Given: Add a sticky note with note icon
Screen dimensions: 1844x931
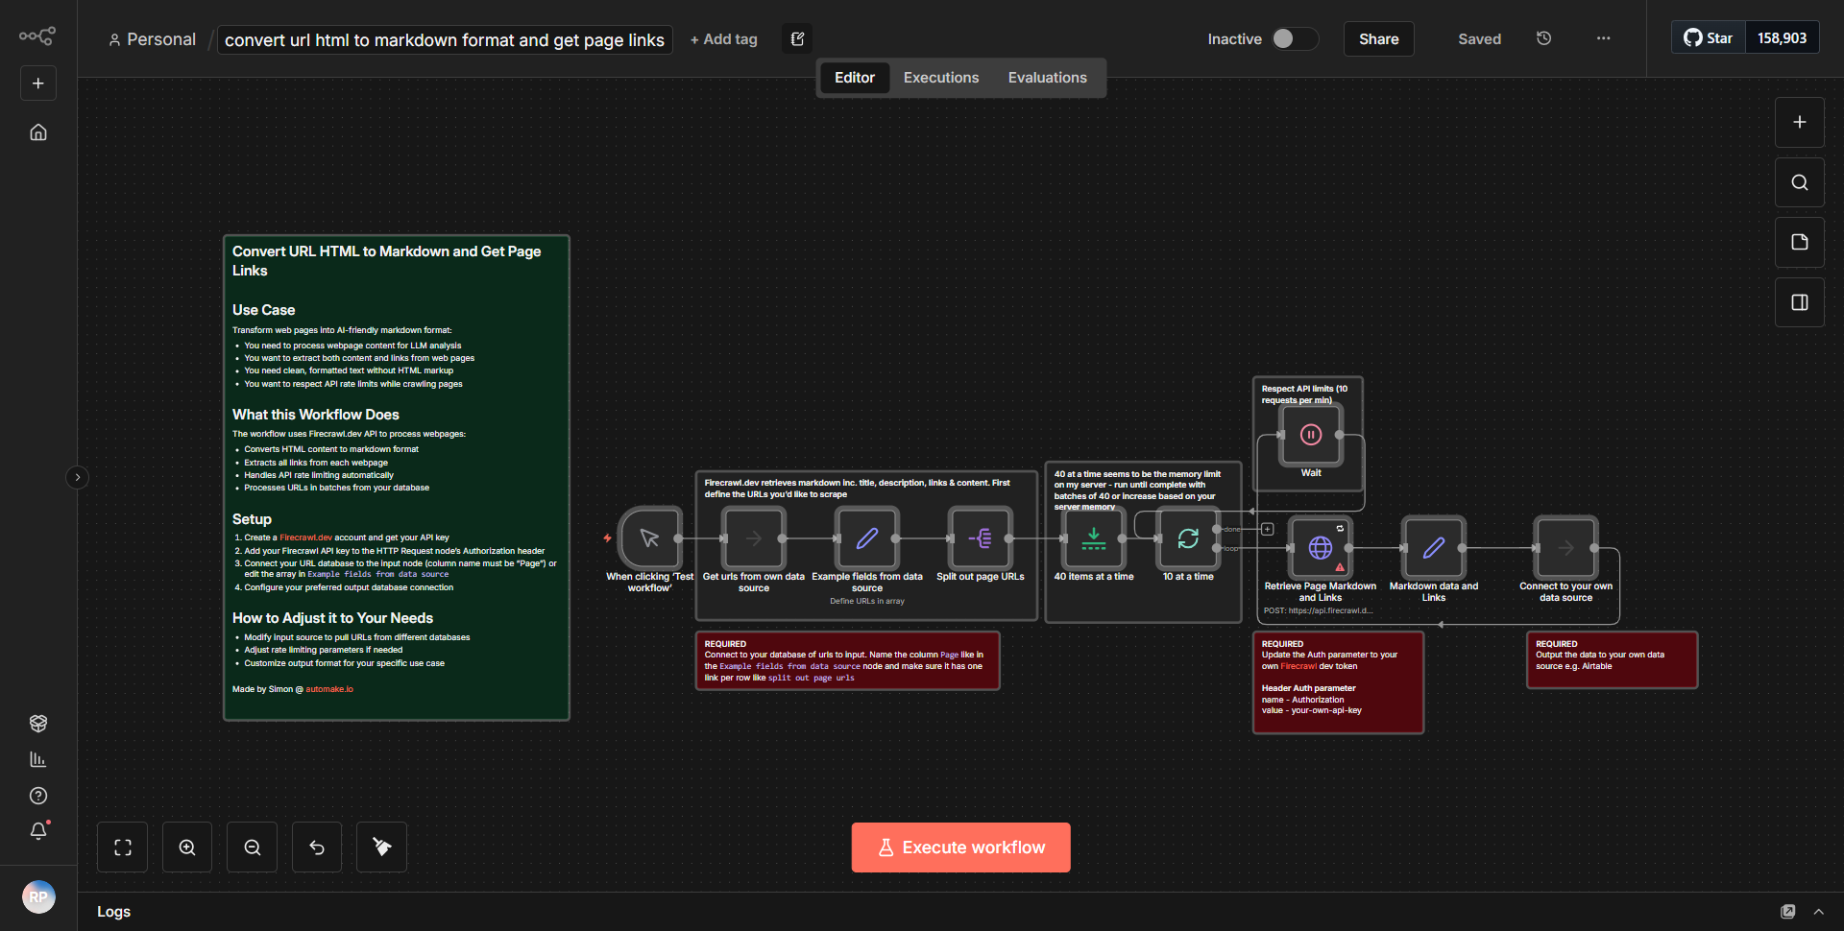Looking at the screenshot, I should 1799,242.
